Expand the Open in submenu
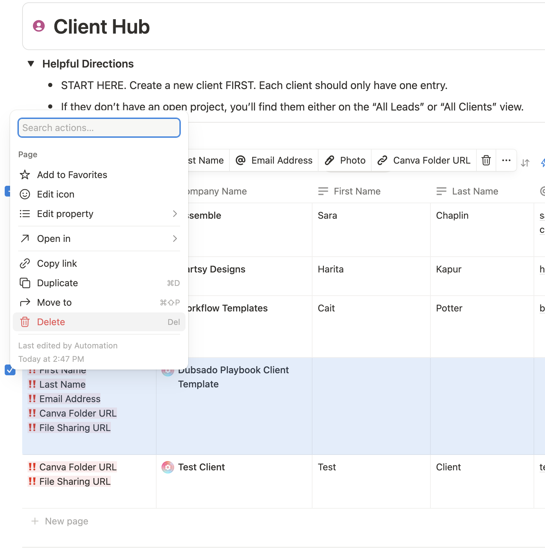Screen dimensions: 545x555 coord(99,239)
